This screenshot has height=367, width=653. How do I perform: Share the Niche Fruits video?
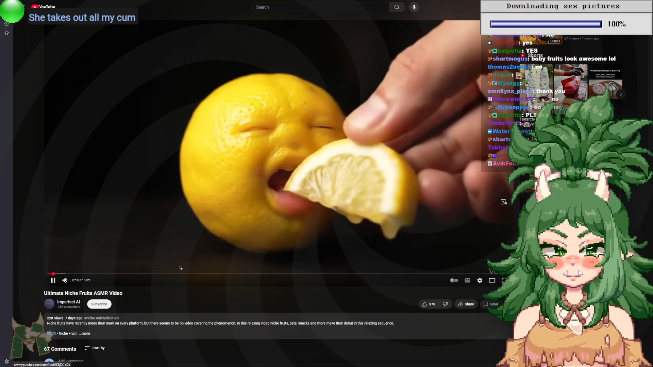[x=466, y=304]
